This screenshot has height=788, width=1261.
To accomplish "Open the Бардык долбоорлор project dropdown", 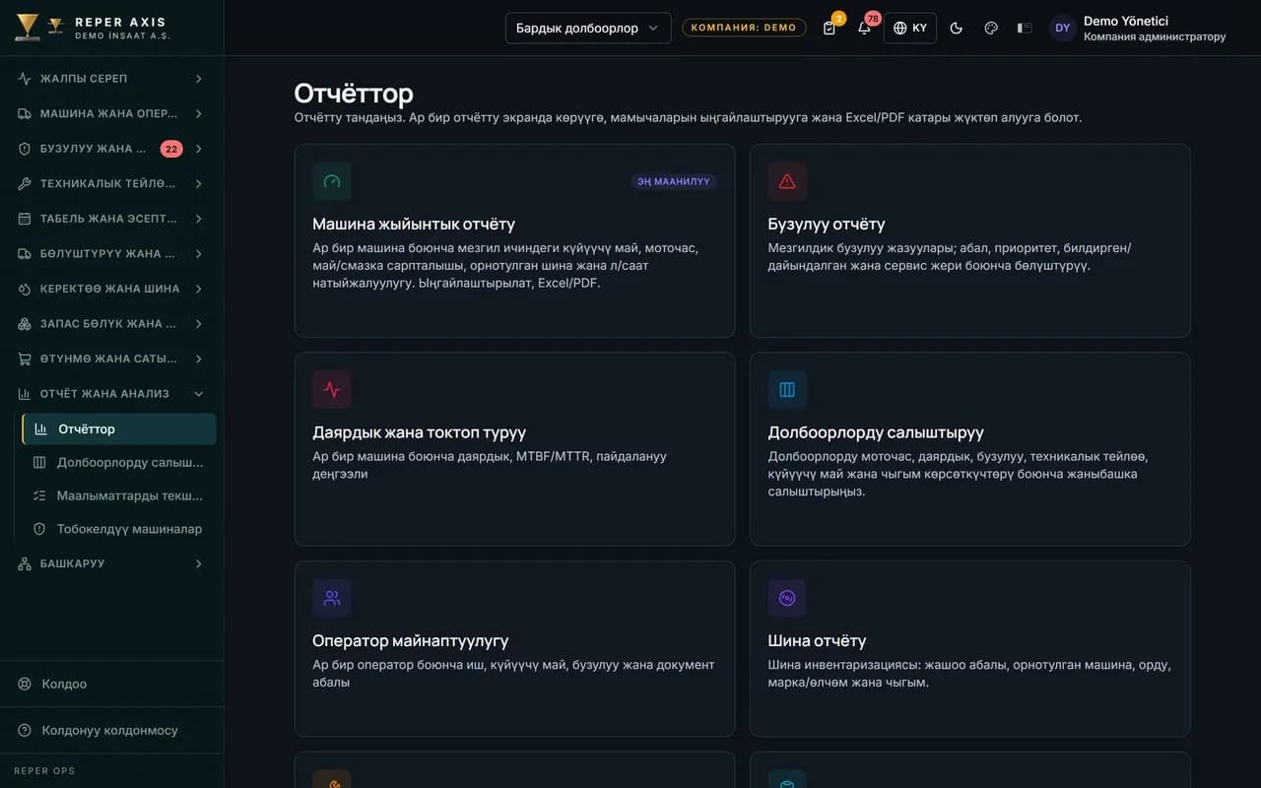I will 588,28.
